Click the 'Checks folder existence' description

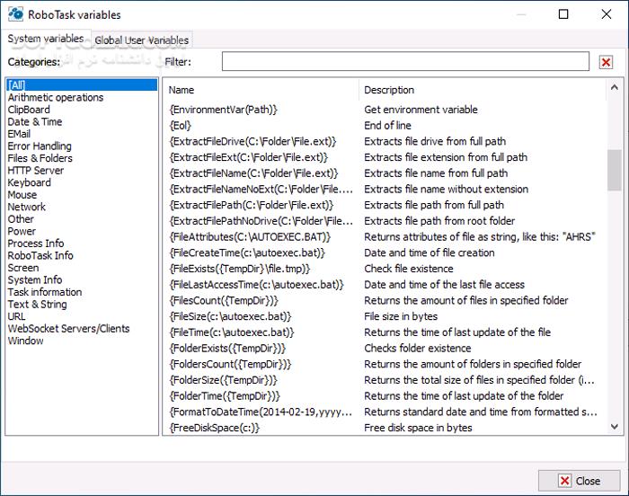(418, 349)
